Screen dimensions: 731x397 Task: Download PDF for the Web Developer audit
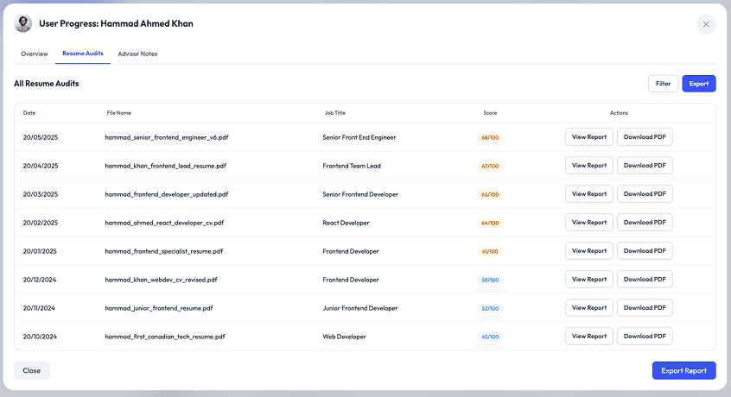645,337
